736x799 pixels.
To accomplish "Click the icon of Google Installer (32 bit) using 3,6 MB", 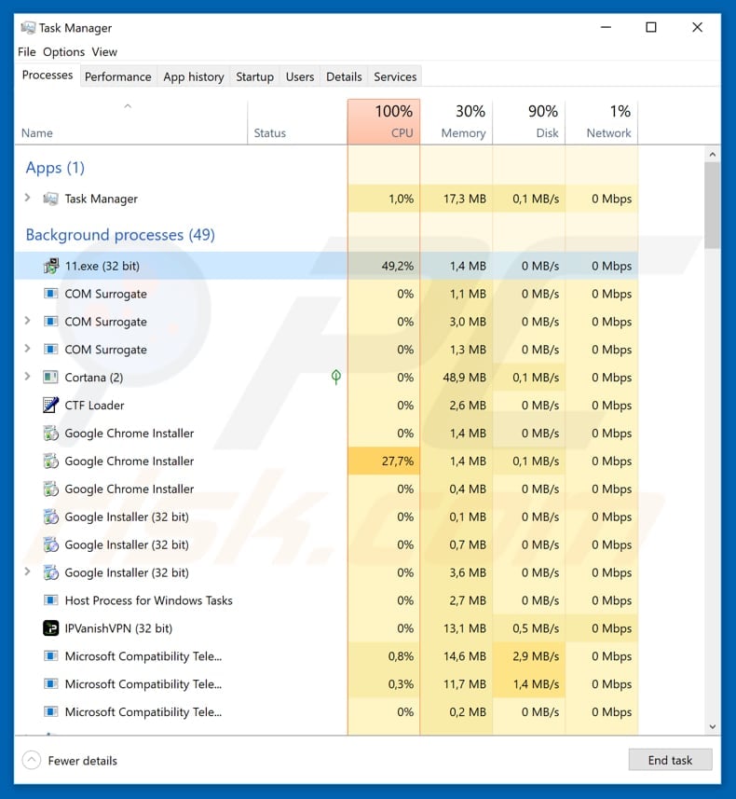I will point(50,572).
